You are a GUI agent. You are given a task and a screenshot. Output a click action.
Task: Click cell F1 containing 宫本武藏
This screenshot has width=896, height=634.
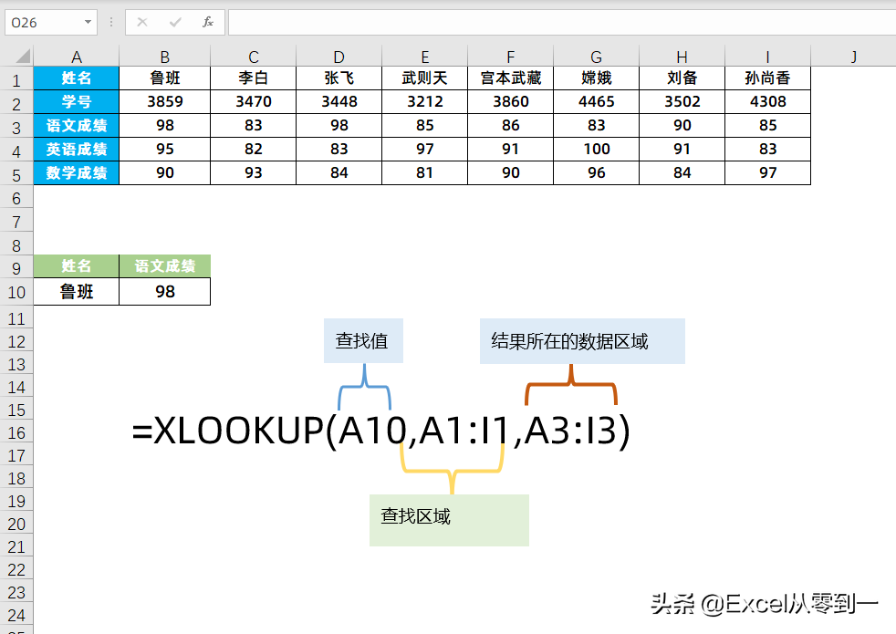(x=510, y=78)
